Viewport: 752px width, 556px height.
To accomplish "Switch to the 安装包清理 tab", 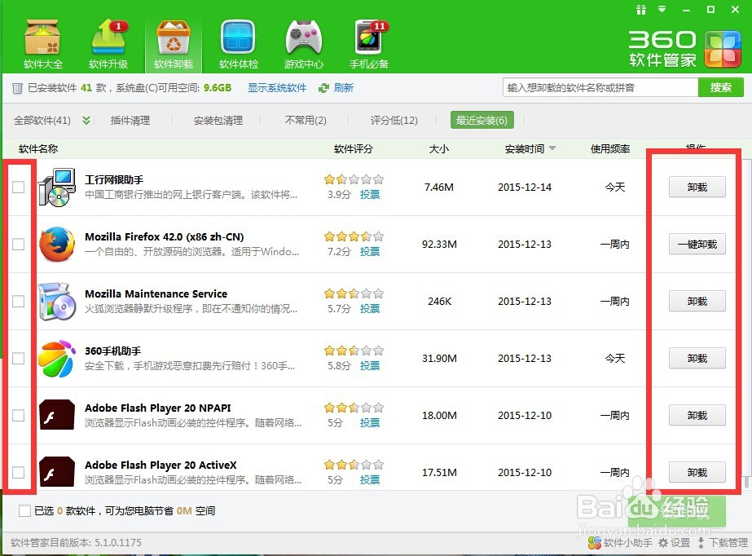I will coord(218,121).
